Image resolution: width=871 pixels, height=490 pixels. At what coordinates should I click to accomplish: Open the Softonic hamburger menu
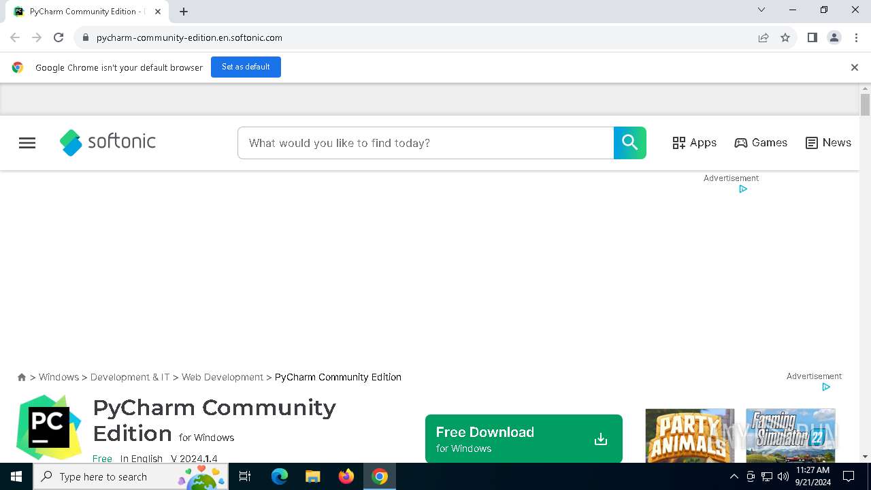[x=27, y=143]
